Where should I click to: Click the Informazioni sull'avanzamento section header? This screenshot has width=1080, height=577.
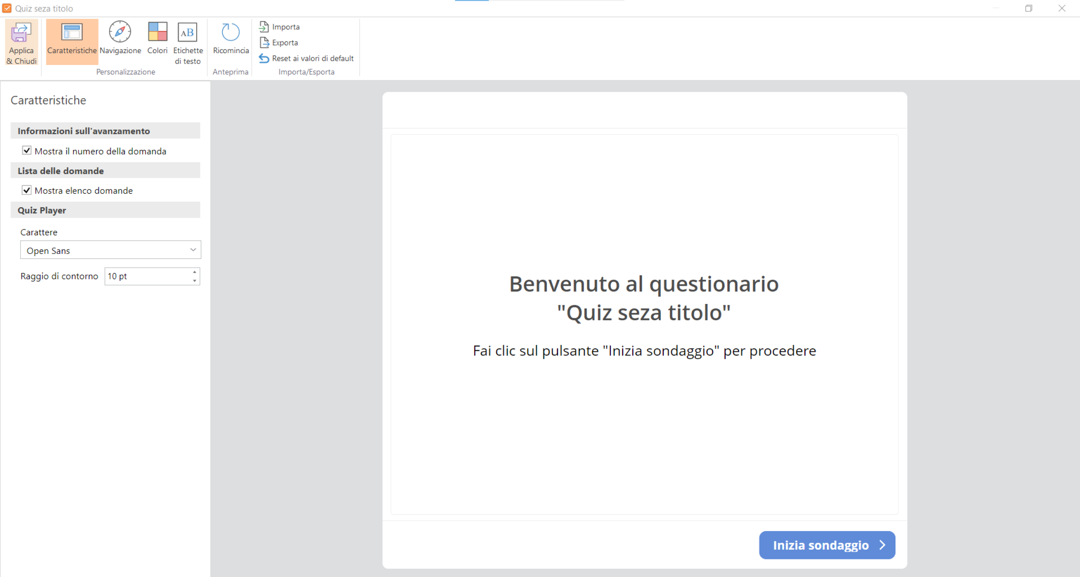[105, 131]
